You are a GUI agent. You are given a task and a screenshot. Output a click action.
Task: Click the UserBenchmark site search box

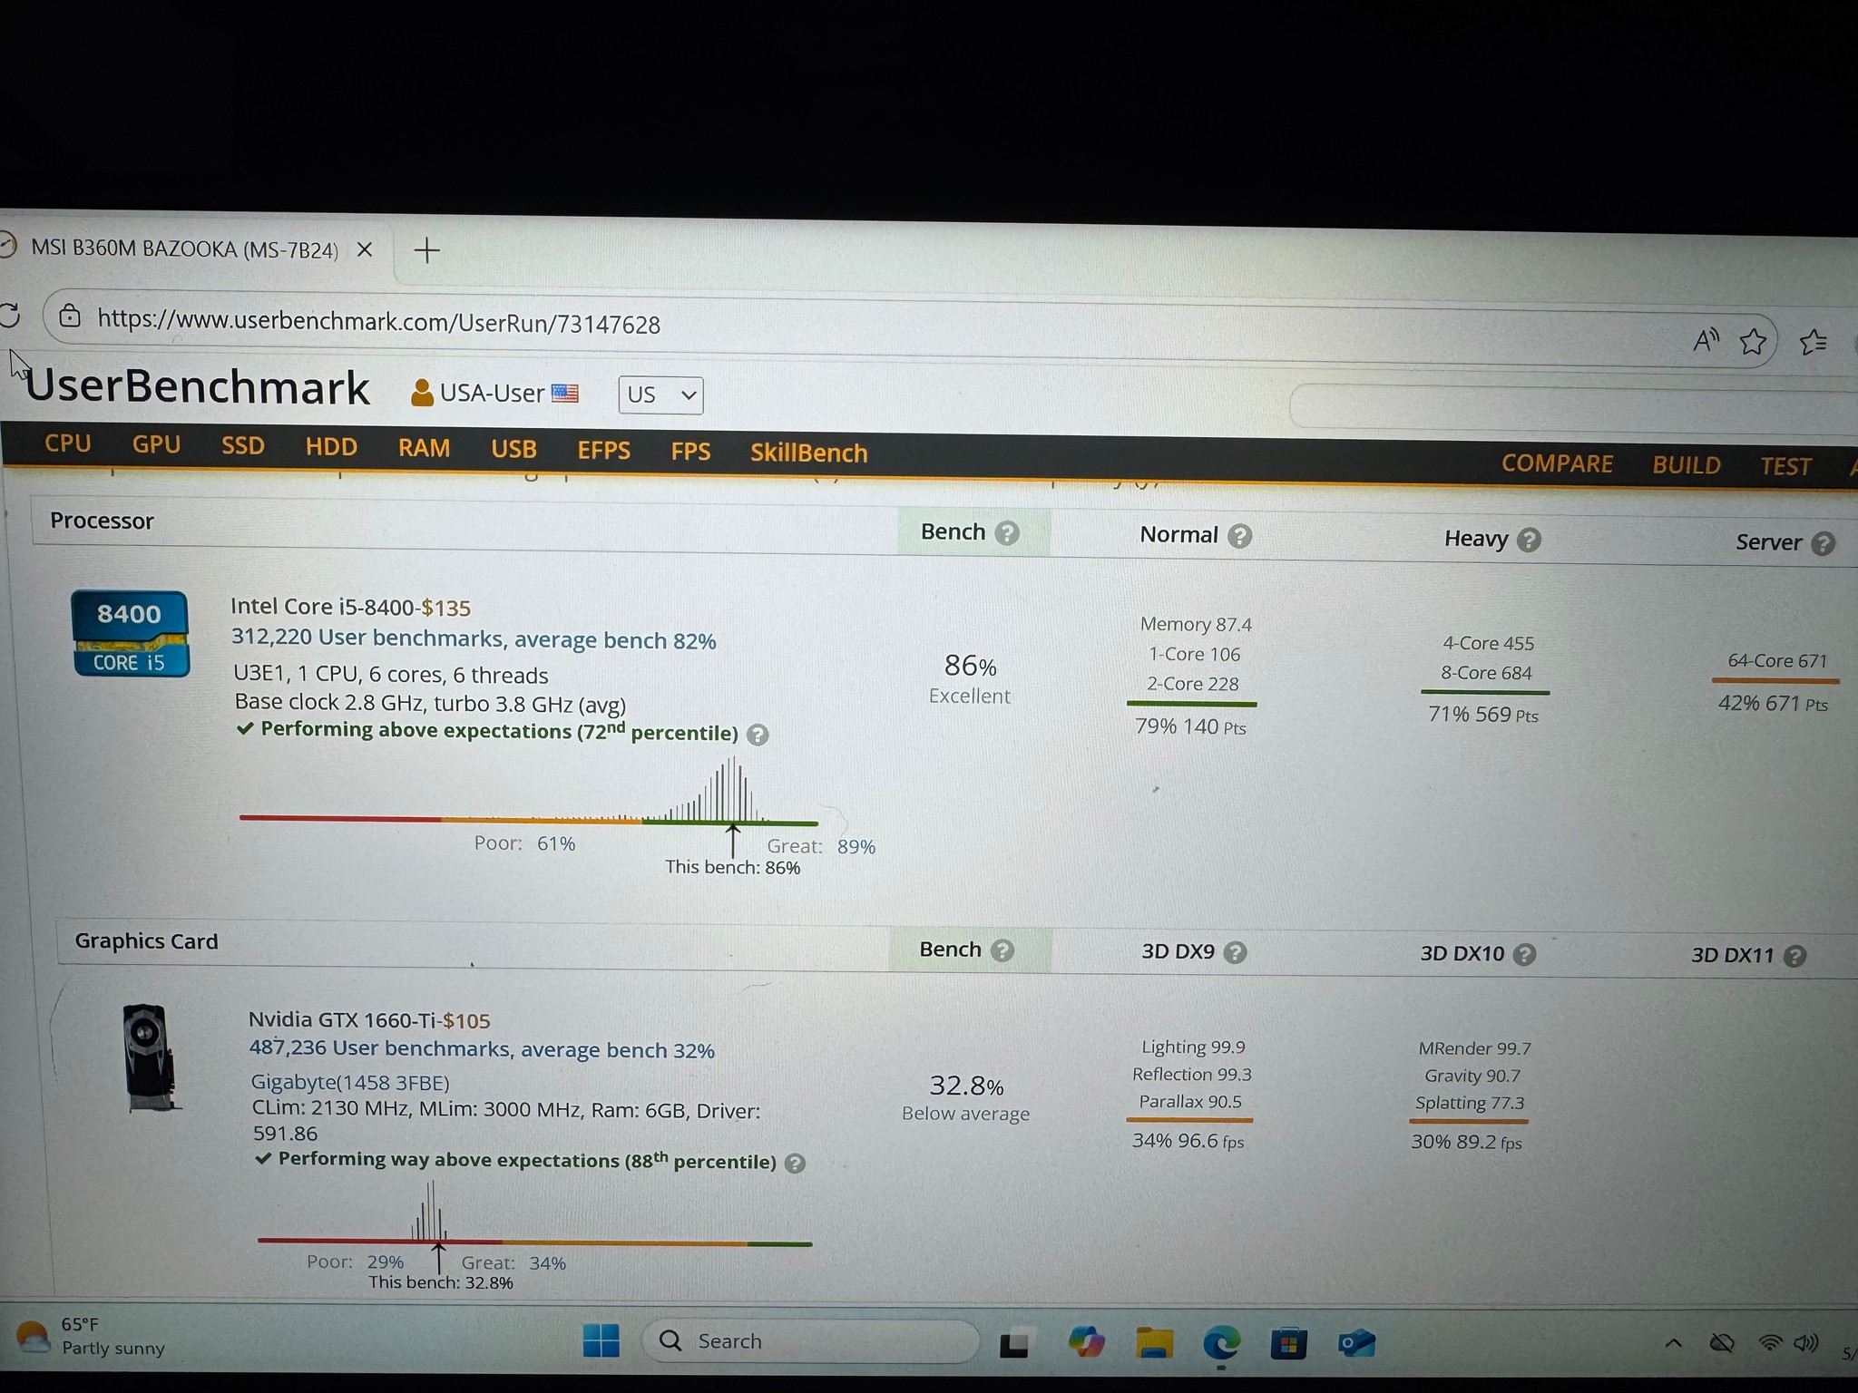pos(1574,406)
